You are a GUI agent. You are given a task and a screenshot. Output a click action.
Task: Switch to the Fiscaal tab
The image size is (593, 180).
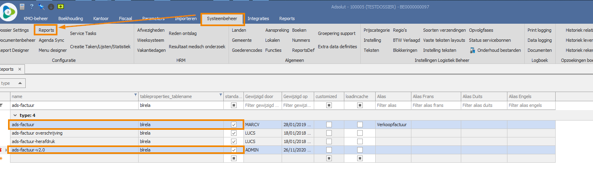125,18
